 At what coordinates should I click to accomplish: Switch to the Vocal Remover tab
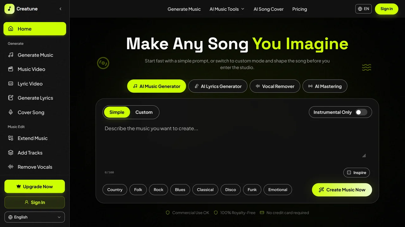275,86
